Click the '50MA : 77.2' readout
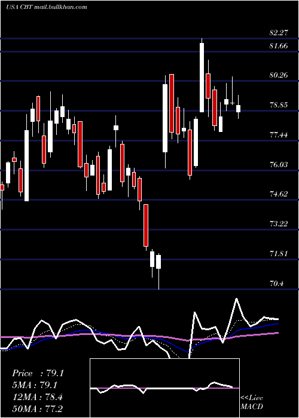This screenshot has width=299, height=418. [x=37, y=408]
